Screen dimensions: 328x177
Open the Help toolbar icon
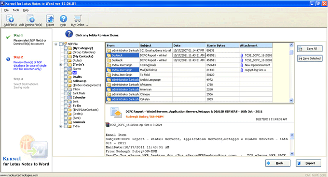click(63, 19)
